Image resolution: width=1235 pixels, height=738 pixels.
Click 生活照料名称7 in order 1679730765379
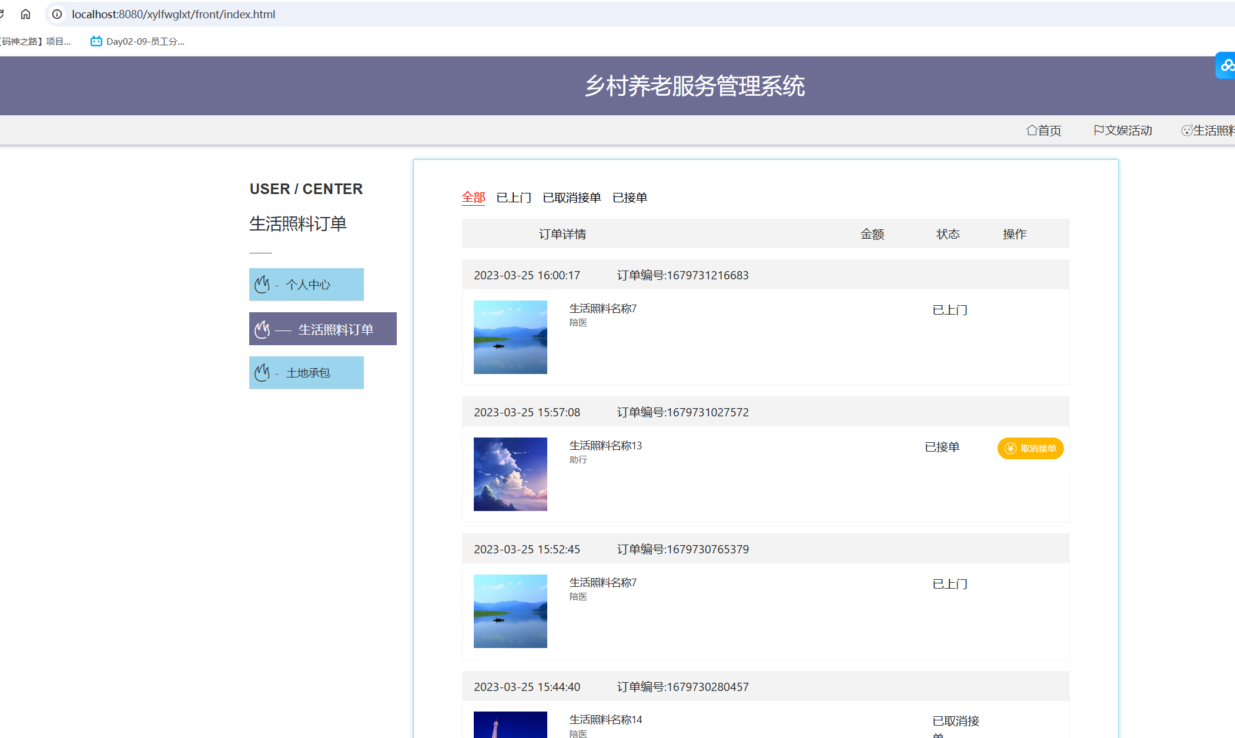pyautogui.click(x=603, y=583)
